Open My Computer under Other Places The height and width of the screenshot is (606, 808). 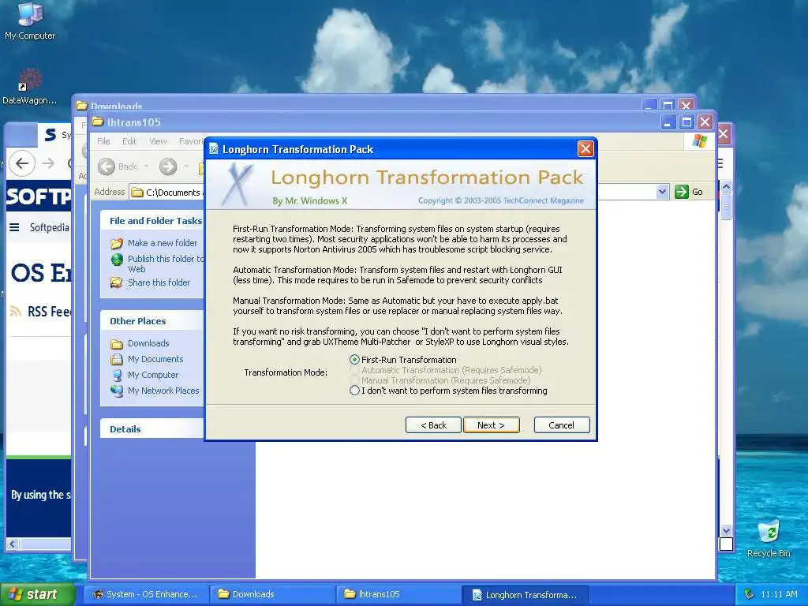[153, 375]
